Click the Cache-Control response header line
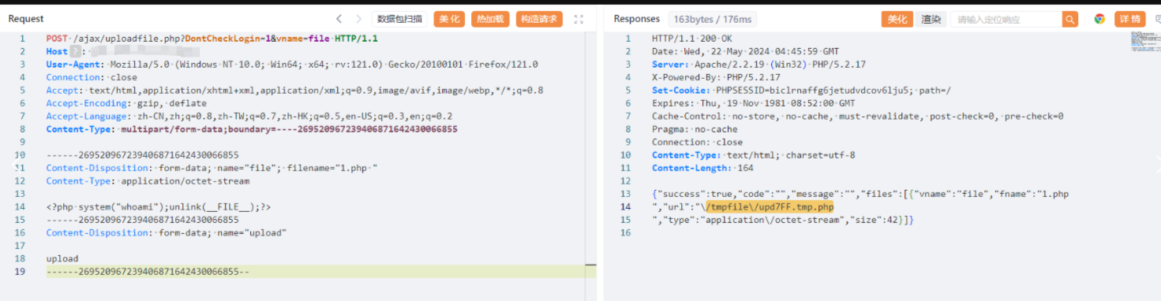1161x301 pixels. point(857,116)
